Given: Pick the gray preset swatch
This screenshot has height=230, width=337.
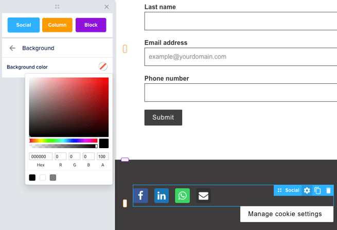Looking at the screenshot, I should point(53,178).
